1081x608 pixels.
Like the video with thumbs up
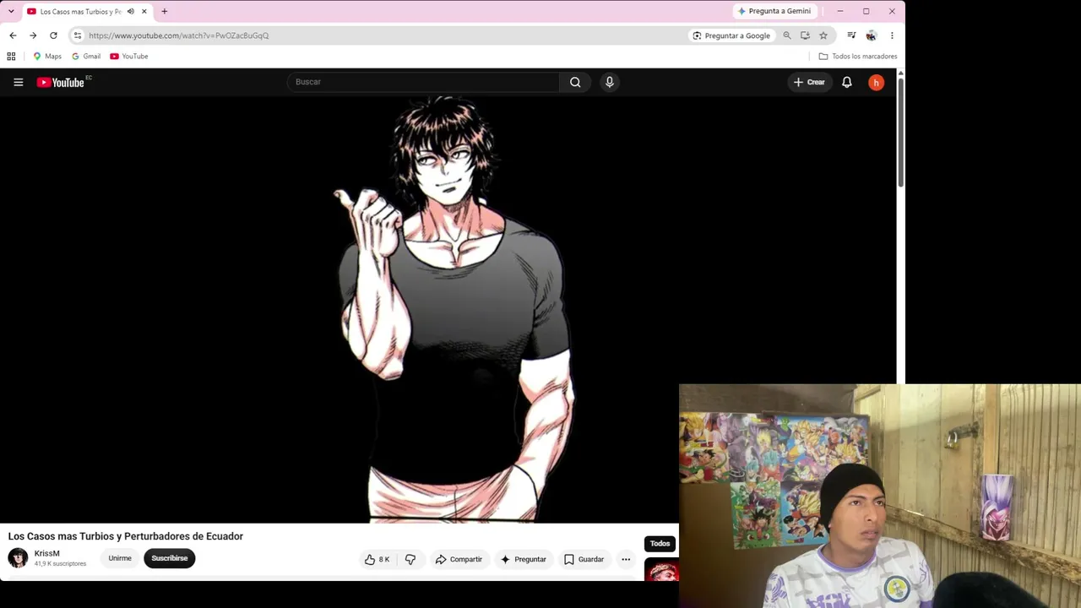[377, 559]
